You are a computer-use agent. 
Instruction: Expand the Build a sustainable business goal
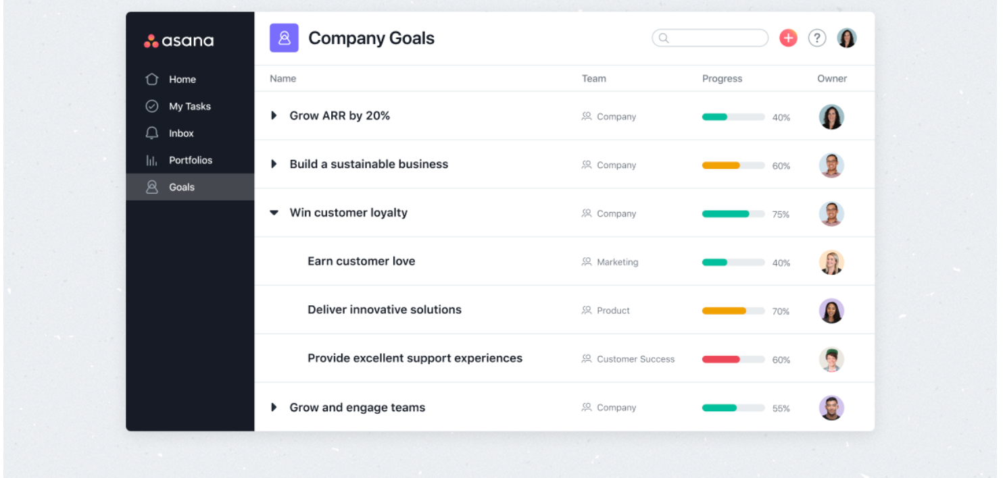point(274,165)
